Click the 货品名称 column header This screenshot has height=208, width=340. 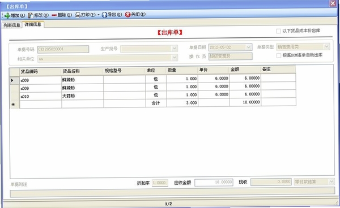(82, 71)
